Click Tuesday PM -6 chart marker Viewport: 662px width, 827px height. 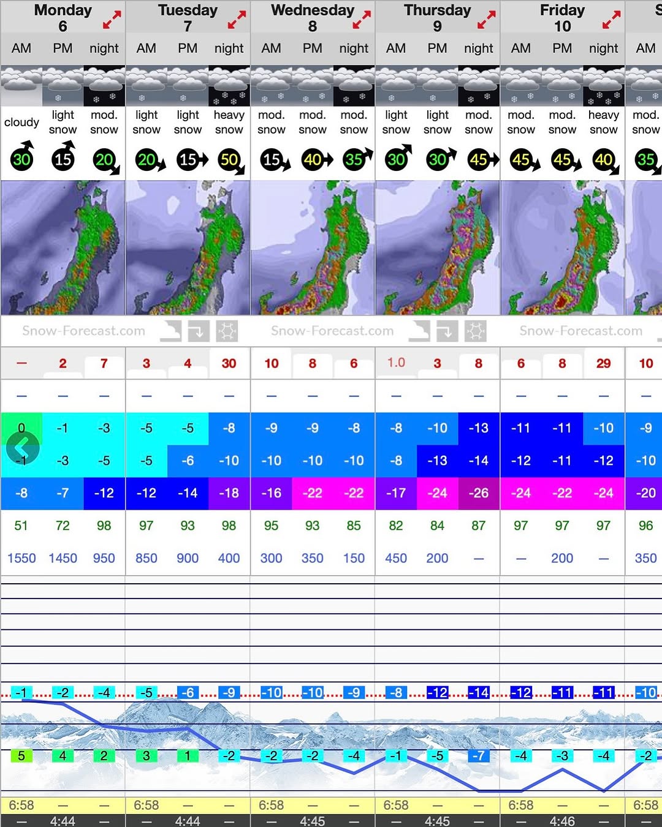pos(188,693)
